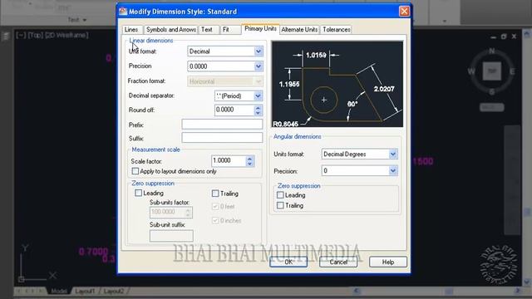Expand the angular Precision dropdown
The height and width of the screenshot is (299, 532).
click(393, 171)
